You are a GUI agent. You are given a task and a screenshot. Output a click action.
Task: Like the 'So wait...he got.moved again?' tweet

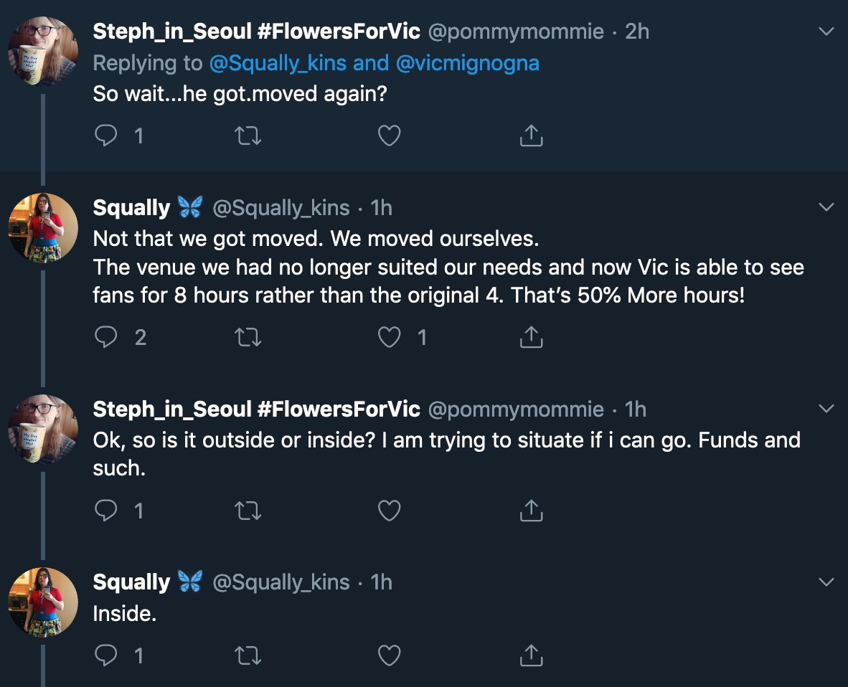[390, 135]
